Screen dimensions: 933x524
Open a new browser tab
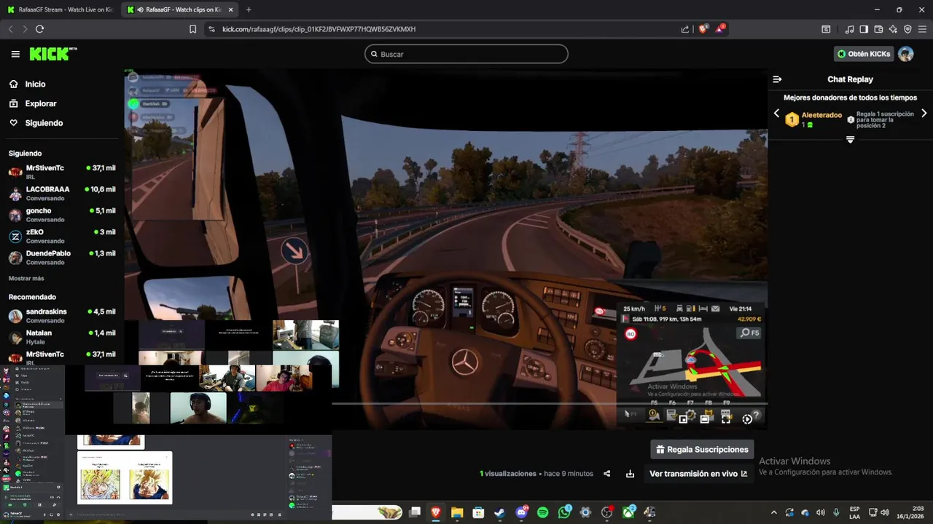(x=249, y=9)
